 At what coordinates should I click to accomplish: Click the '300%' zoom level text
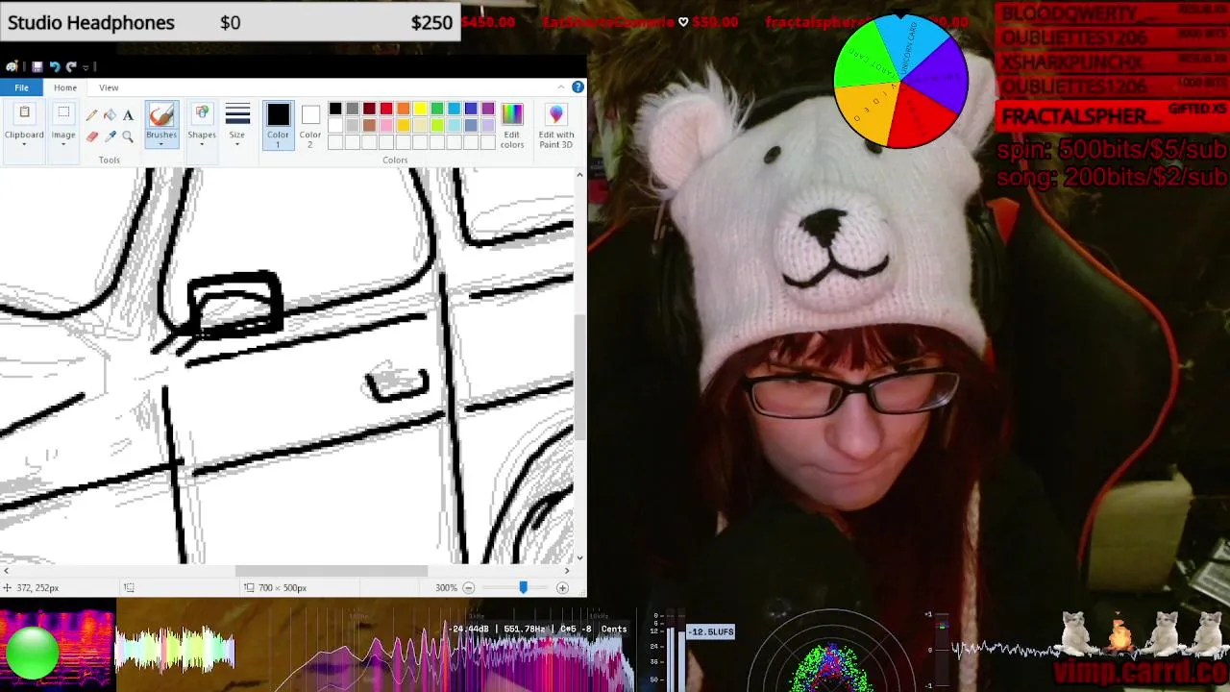click(446, 587)
